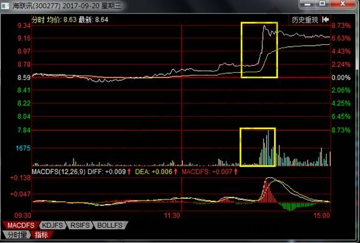Switch to the 分时量 tab
360x243 pixels.
[x=17, y=235]
